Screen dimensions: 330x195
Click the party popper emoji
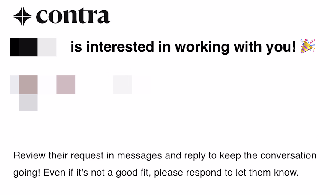[308, 46]
